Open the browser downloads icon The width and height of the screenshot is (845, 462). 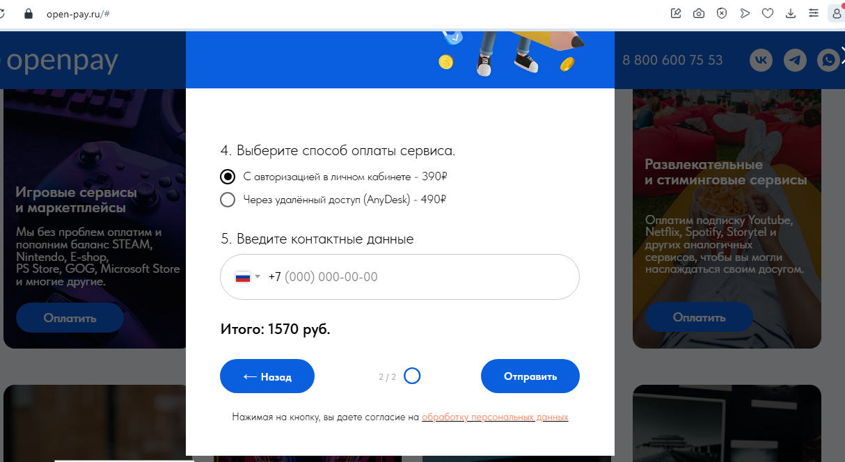coord(790,13)
